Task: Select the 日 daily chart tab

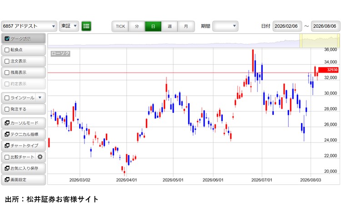Action: 153,26
